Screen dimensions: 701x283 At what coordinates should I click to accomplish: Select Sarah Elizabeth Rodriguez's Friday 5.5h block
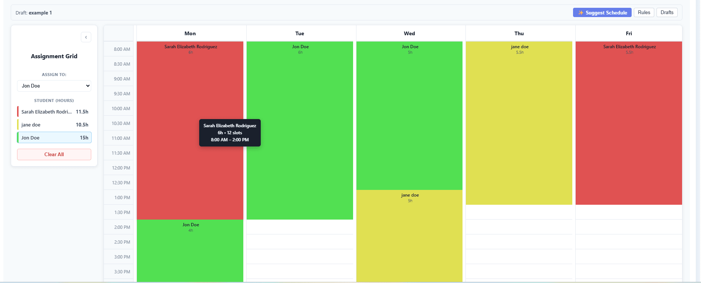(629, 123)
